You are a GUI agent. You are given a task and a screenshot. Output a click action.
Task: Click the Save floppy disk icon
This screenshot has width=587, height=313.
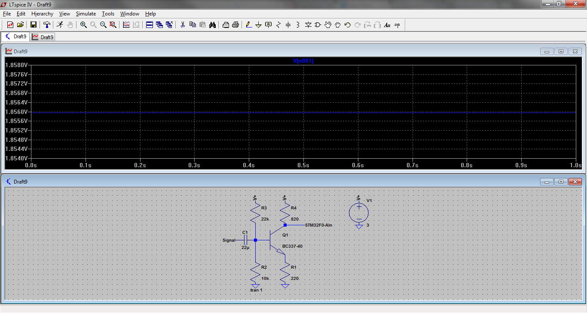(33, 25)
